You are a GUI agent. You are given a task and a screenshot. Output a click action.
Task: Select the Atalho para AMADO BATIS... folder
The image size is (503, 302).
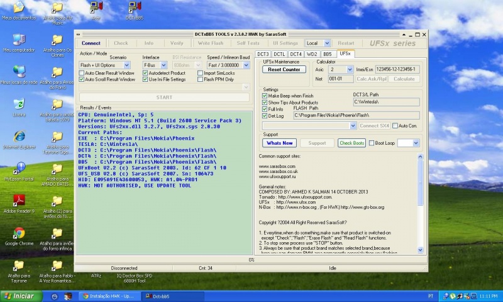tap(57, 174)
